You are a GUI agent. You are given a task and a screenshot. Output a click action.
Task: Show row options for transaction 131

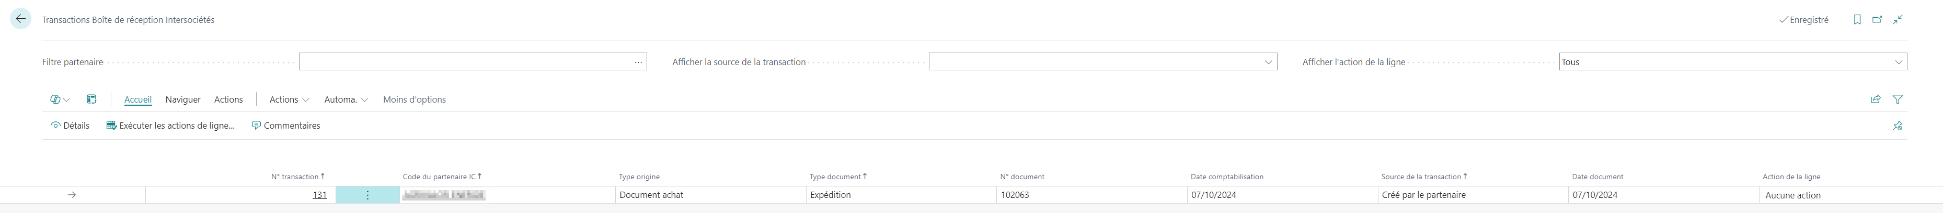tap(367, 195)
